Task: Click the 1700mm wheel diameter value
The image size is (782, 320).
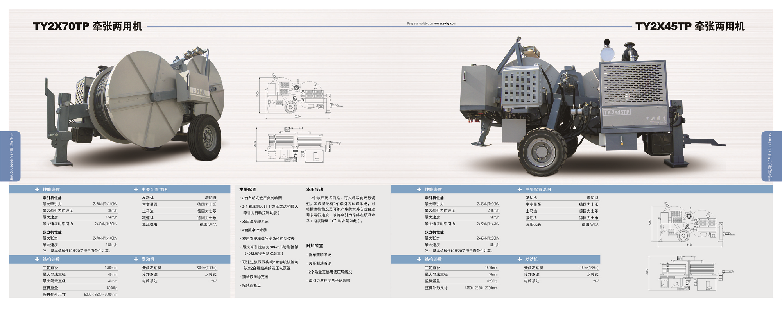Action: [111, 268]
